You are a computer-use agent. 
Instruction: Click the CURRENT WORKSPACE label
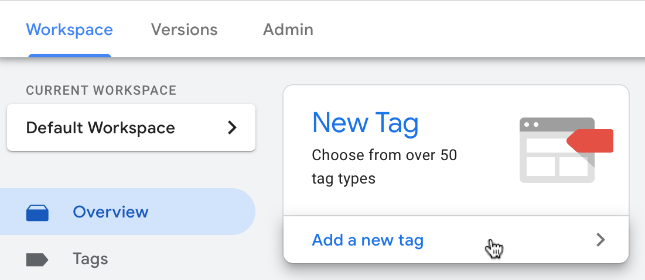pyautogui.click(x=101, y=91)
